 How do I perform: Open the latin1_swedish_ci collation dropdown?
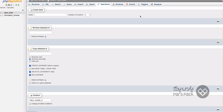tap(41, 100)
